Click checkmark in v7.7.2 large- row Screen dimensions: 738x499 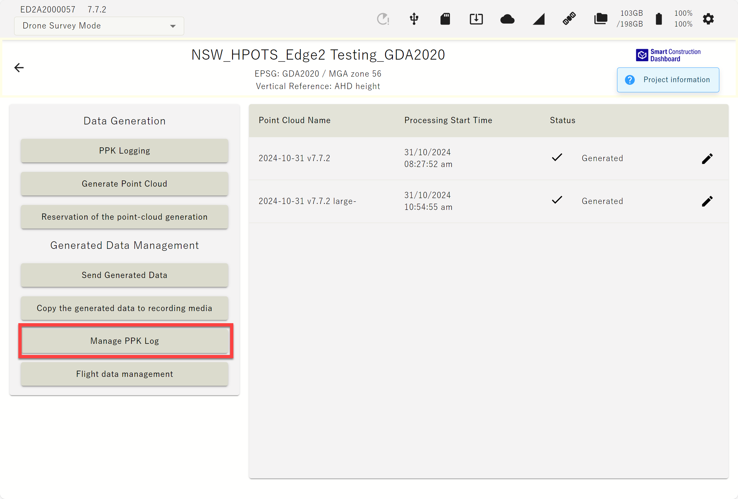(557, 200)
